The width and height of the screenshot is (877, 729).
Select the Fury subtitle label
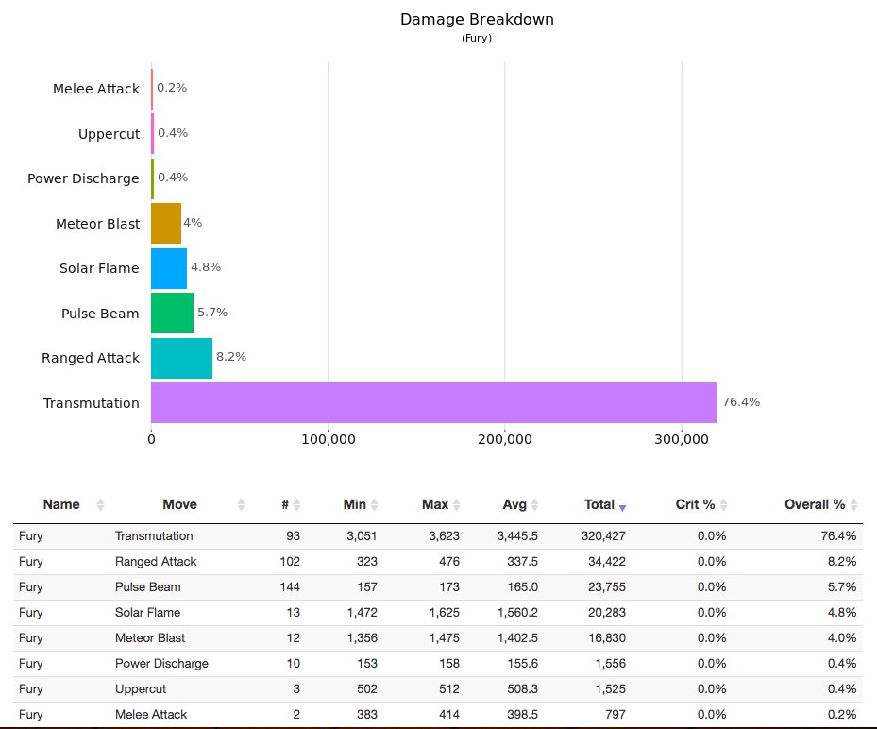pyautogui.click(x=478, y=39)
